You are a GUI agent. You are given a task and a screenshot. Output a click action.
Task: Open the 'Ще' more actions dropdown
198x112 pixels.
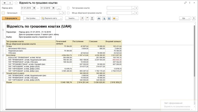pos(185,18)
